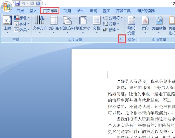Click the line starting 很不错的，不管是话剧
This screenshot has height=138, width=175.
pyautogui.click(x=142, y=107)
